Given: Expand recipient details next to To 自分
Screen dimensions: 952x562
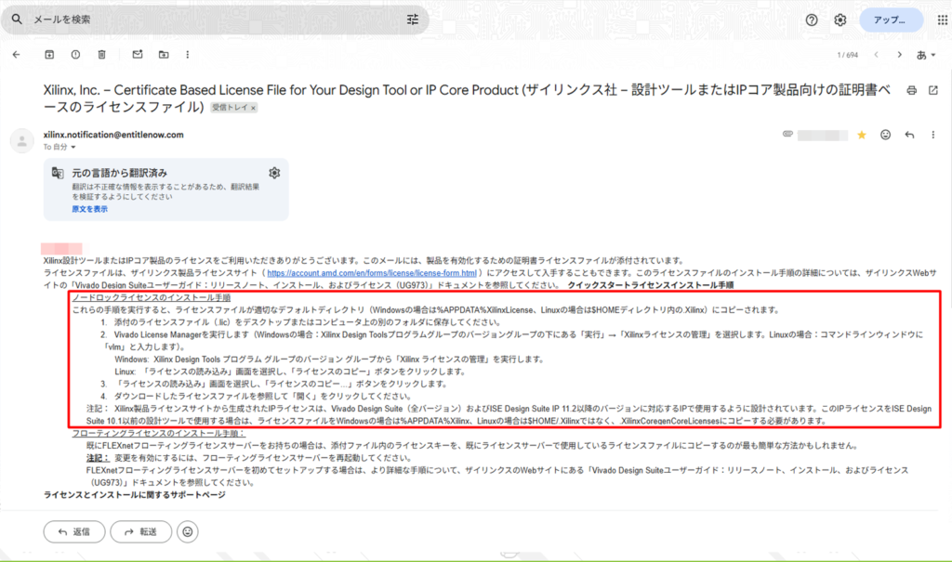Looking at the screenshot, I should [x=73, y=148].
